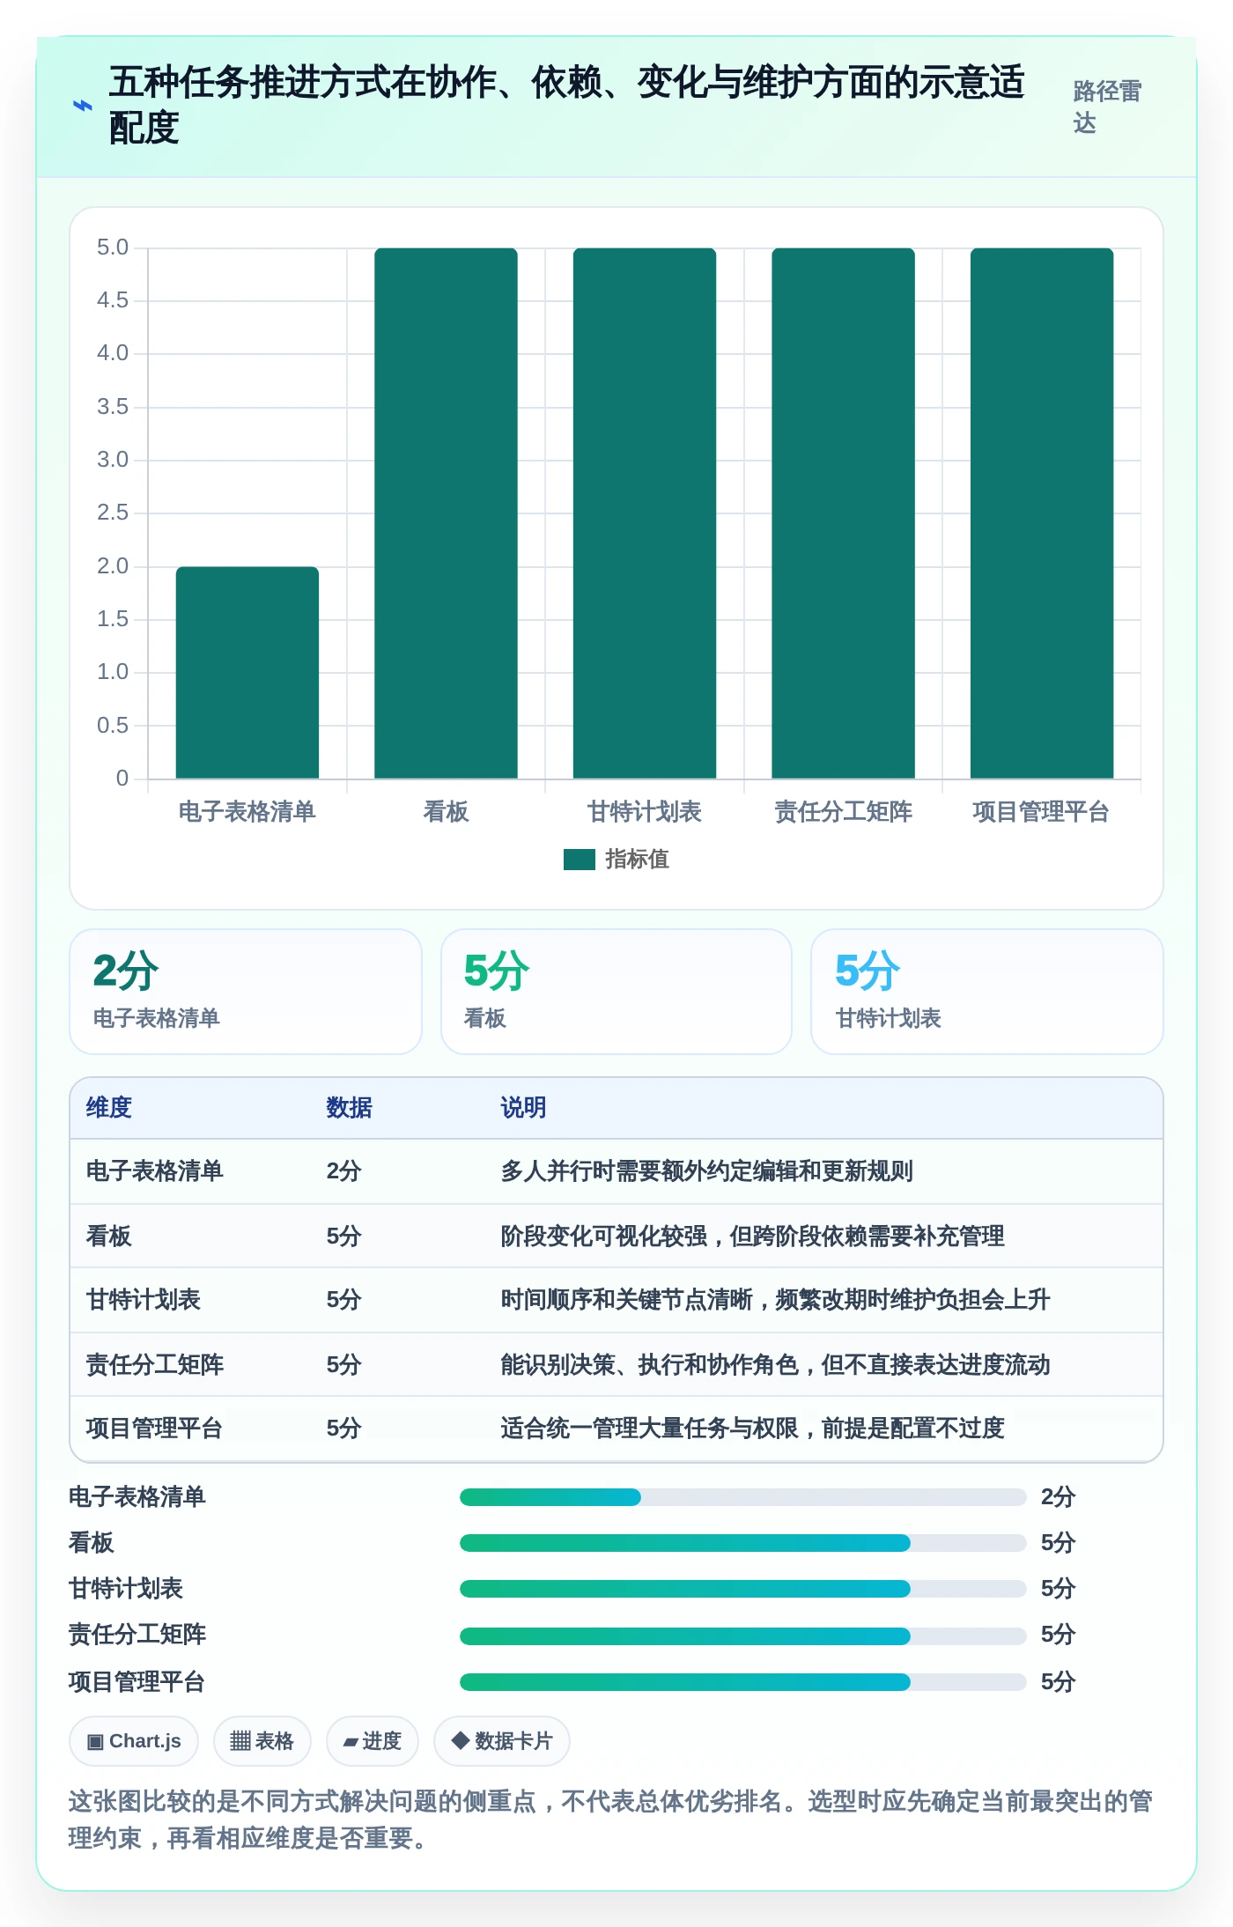Screen dimensions: 1233x1927
Task: Click the 看板 bar in the chart
Action: tap(446, 513)
